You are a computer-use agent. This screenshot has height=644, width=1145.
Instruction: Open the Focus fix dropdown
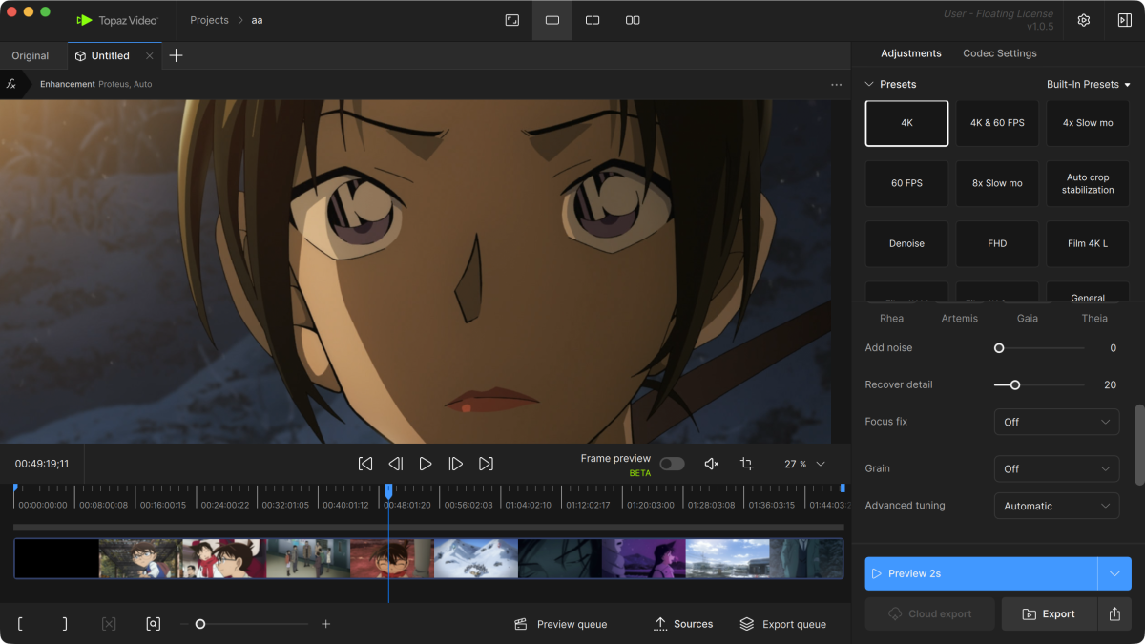click(x=1056, y=422)
